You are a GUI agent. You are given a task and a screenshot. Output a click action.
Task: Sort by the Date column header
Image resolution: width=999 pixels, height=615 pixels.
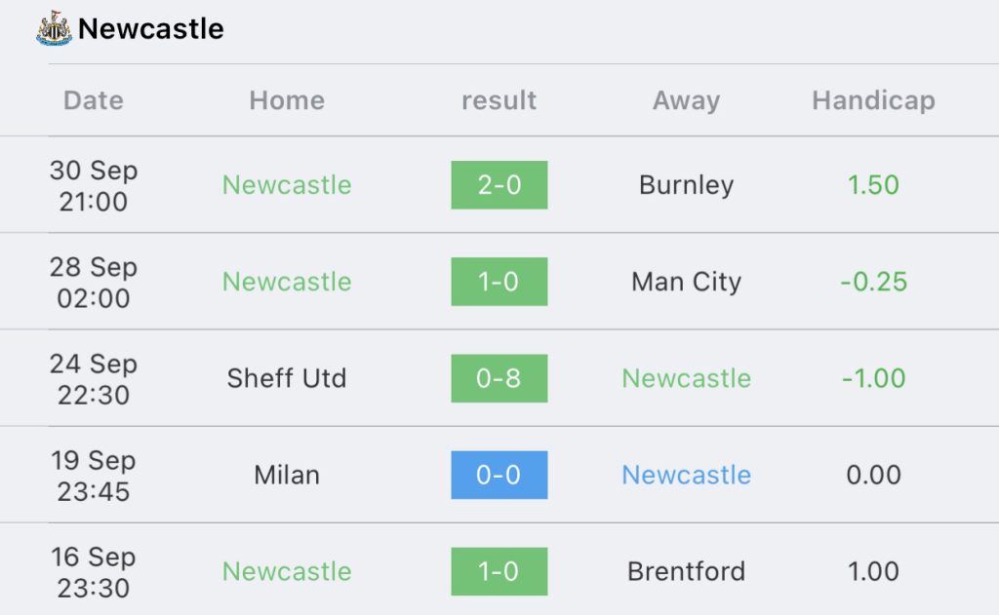[94, 100]
